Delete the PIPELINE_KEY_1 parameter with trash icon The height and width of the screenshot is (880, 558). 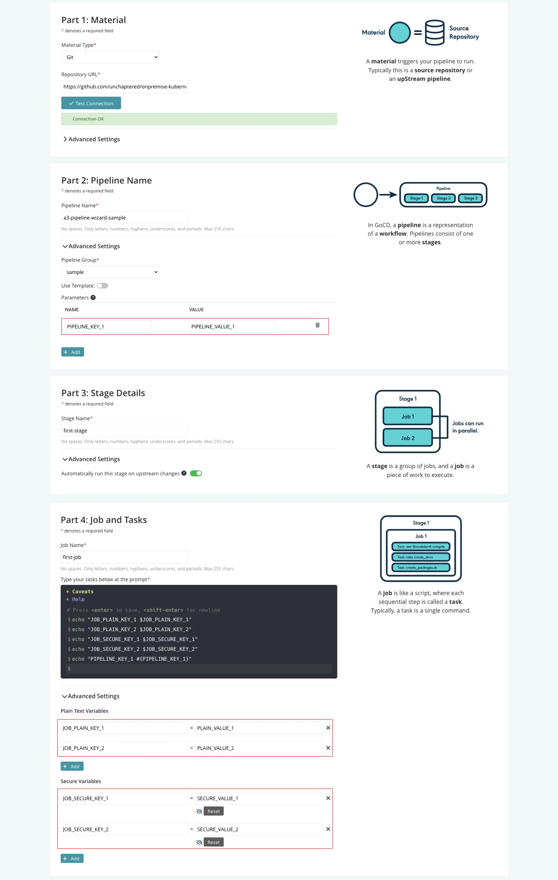coord(317,325)
